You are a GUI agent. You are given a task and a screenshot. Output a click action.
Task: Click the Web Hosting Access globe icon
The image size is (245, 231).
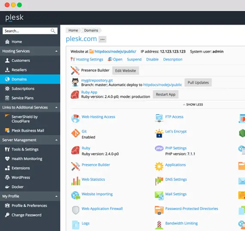coord(76,119)
